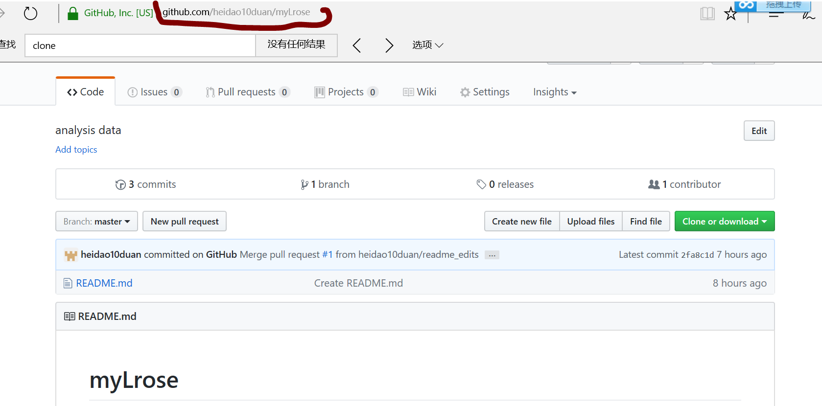The height and width of the screenshot is (406, 822).
Task: Open repository Settings tab
Action: pos(485,92)
